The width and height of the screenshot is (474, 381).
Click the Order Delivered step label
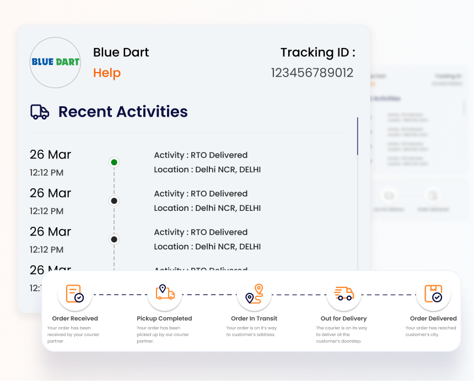tap(433, 318)
